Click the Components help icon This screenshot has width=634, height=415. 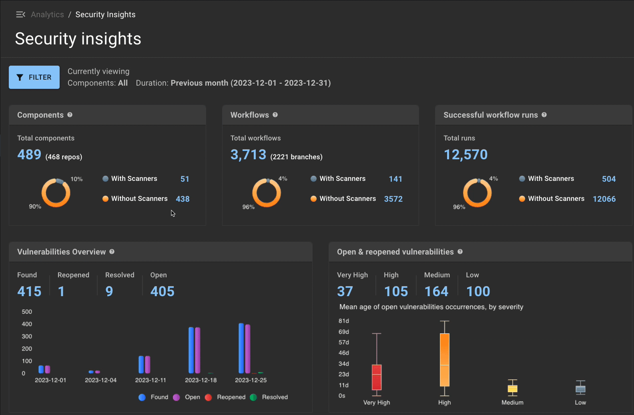pyautogui.click(x=70, y=115)
